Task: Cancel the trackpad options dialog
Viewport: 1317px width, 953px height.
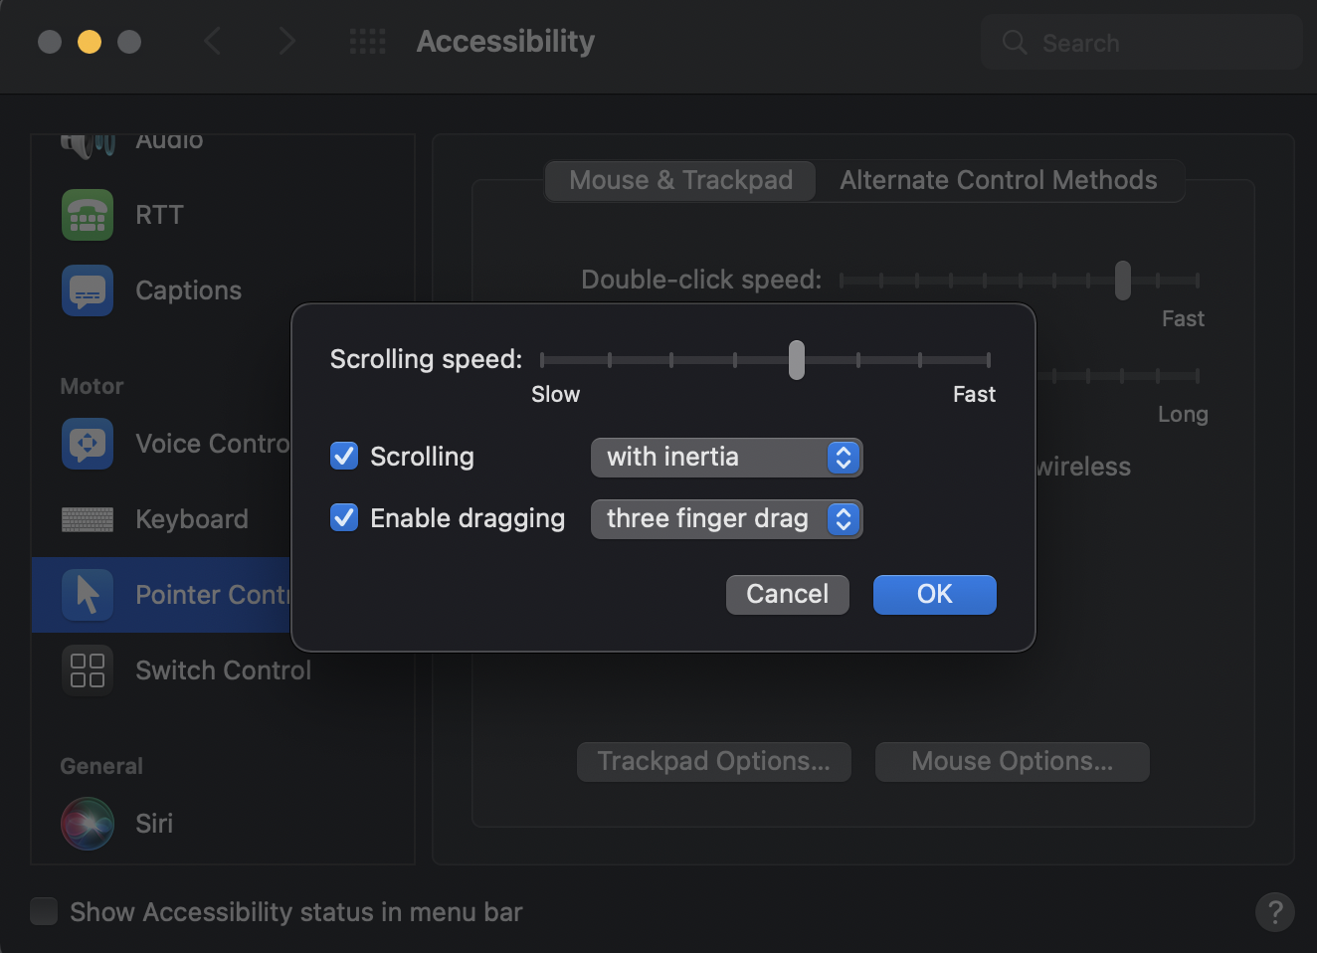Action: coord(787,595)
